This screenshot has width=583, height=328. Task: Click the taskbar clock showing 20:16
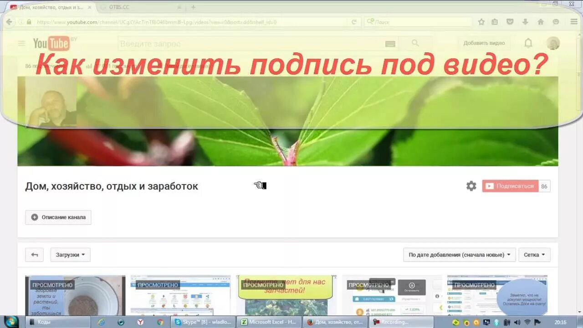coord(560,322)
